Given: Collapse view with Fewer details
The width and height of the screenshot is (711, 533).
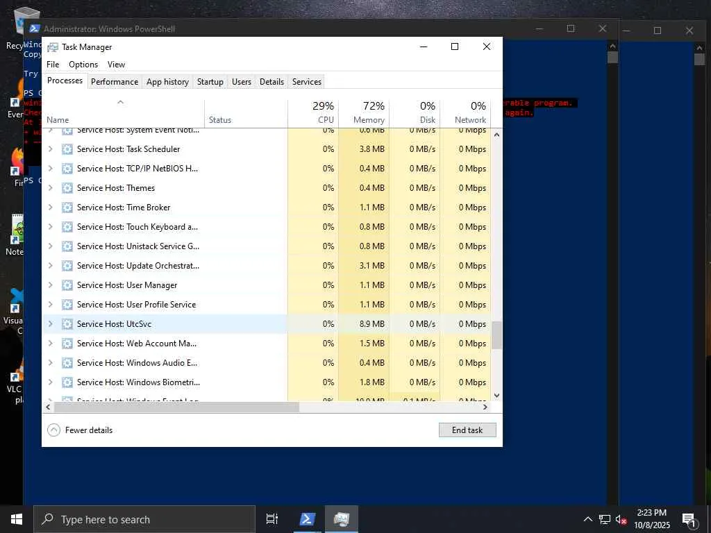Looking at the screenshot, I should pos(80,430).
